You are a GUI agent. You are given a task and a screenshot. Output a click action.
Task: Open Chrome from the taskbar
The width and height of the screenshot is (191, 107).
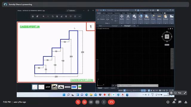109,95
